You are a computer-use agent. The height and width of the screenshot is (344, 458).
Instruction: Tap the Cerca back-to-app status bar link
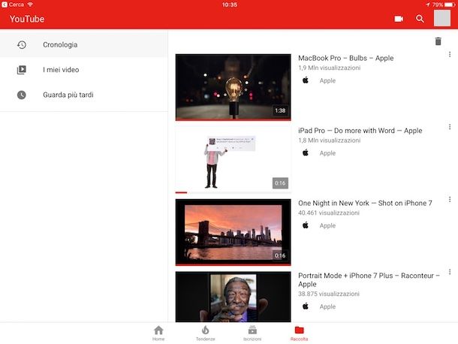click(13, 5)
